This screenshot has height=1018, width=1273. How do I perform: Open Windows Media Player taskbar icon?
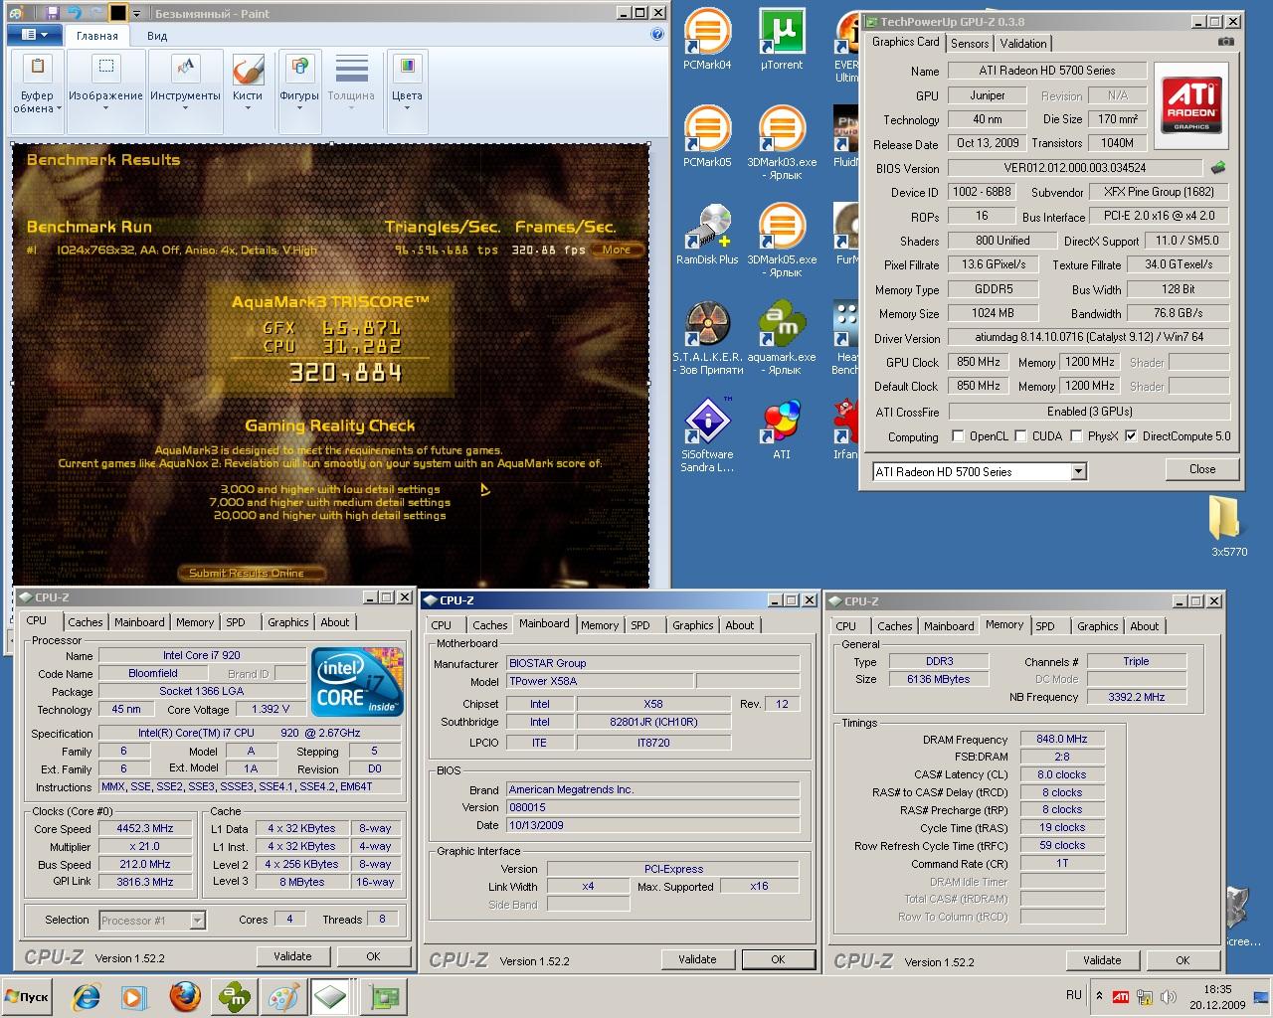tap(134, 996)
